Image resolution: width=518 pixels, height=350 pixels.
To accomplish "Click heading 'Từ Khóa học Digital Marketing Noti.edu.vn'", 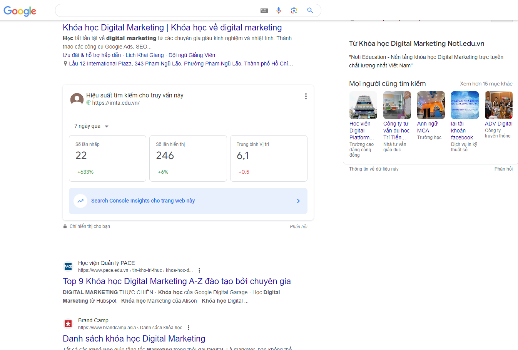I will pyautogui.click(x=417, y=44).
